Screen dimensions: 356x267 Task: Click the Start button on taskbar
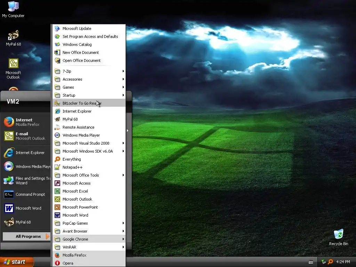pyautogui.click(x=17, y=262)
